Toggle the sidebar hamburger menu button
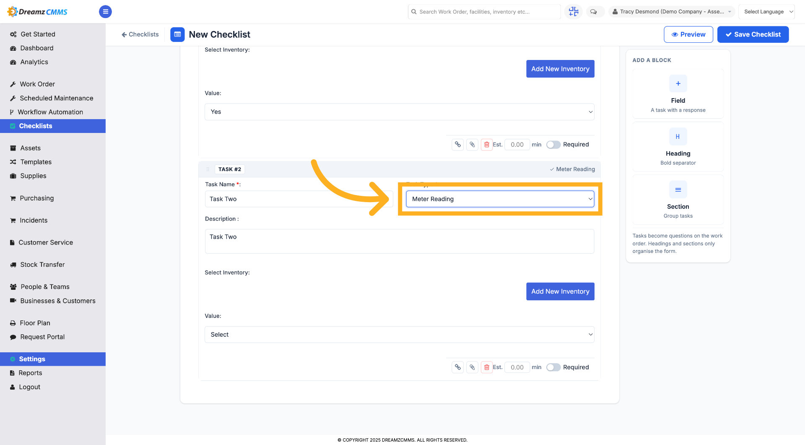Image resolution: width=805 pixels, height=445 pixels. 105,12
